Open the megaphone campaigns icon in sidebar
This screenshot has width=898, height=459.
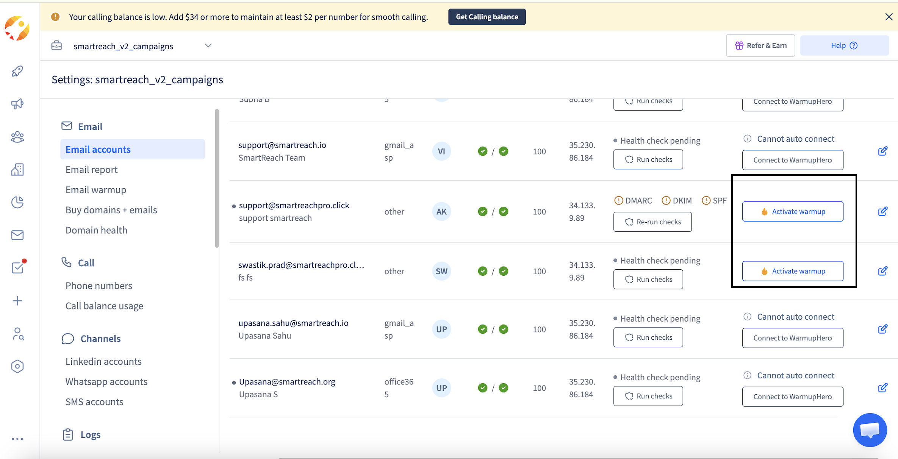tap(17, 104)
